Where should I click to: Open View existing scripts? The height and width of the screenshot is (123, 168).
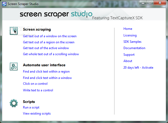pyautogui.click(x=37, y=113)
